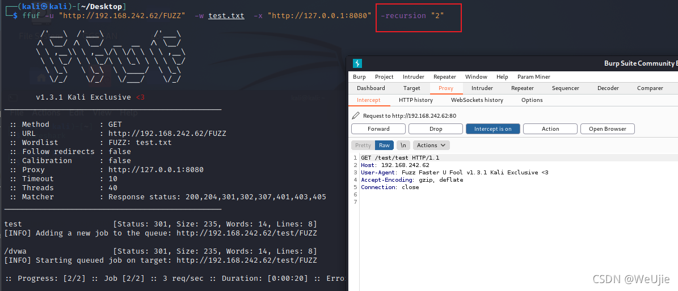The width and height of the screenshot is (678, 291).
Task: Click the Accept-Encoding header line
Action: (412, 179)
